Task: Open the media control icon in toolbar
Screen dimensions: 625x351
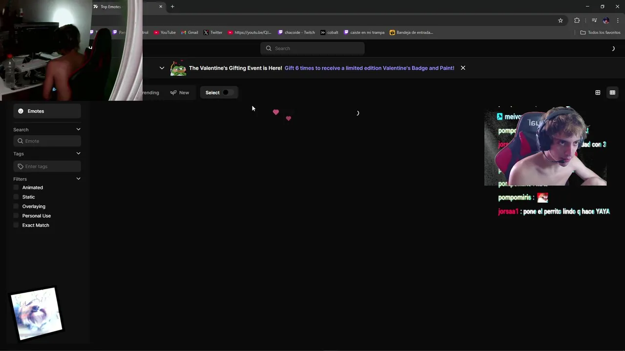Action: tap(594, 20)
